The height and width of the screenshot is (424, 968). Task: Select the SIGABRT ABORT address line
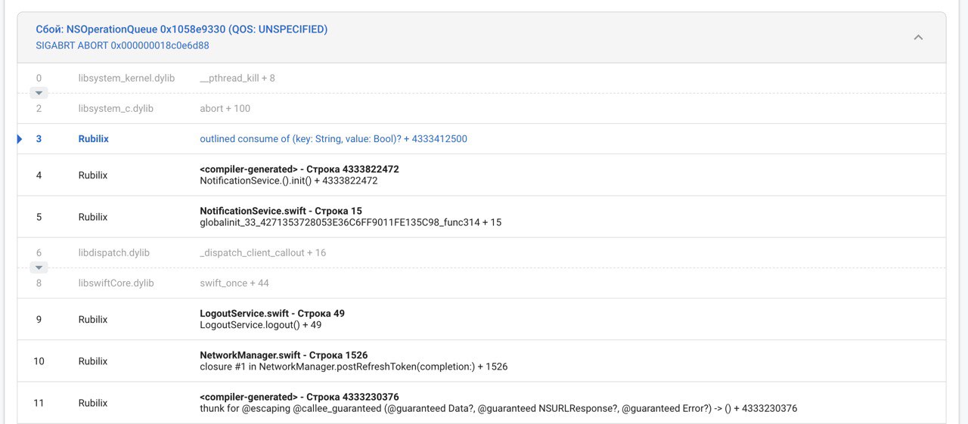123,45
